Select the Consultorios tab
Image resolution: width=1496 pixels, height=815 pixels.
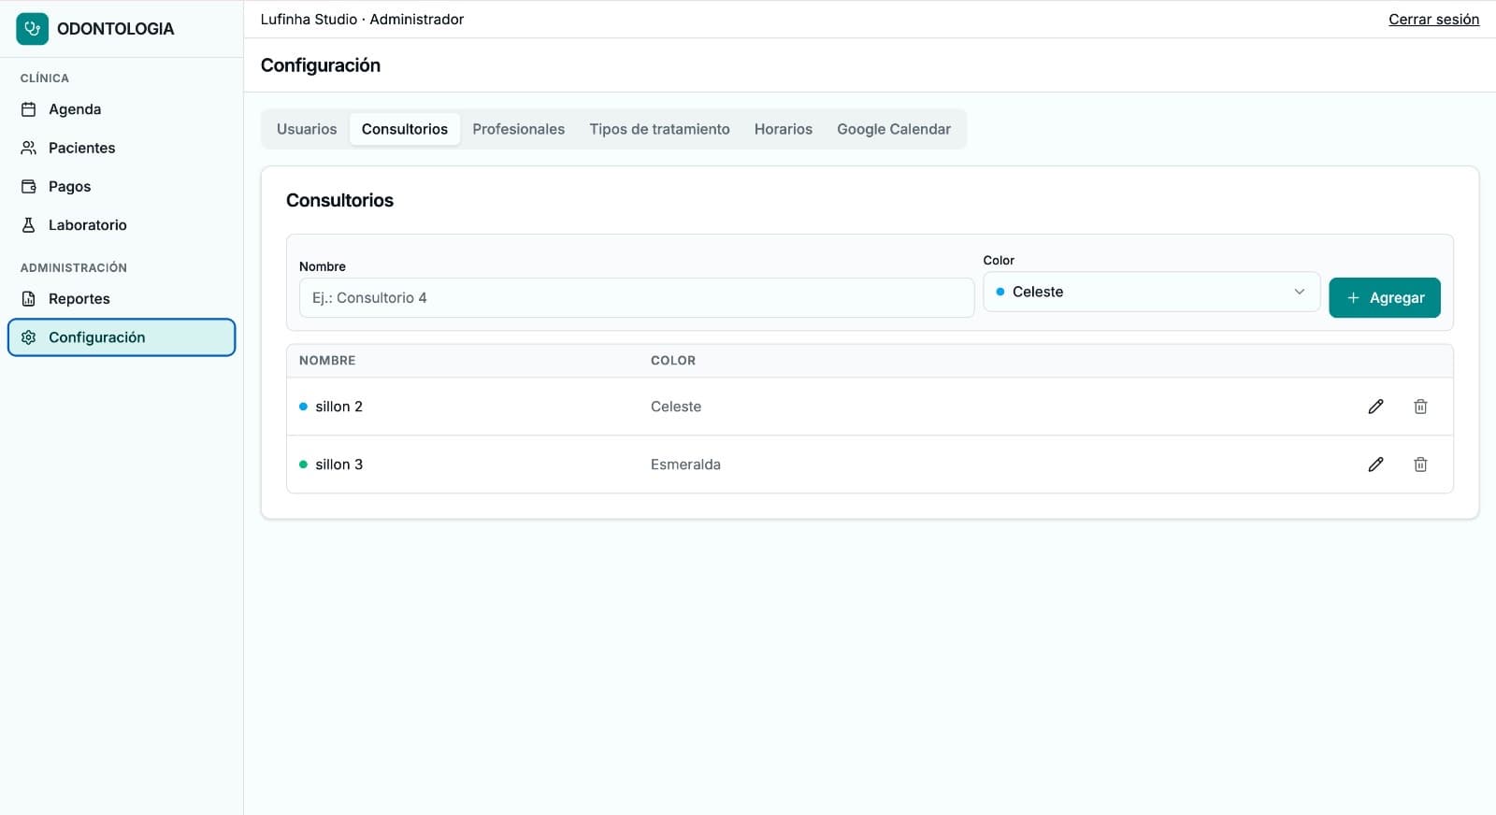pos(405,129)
